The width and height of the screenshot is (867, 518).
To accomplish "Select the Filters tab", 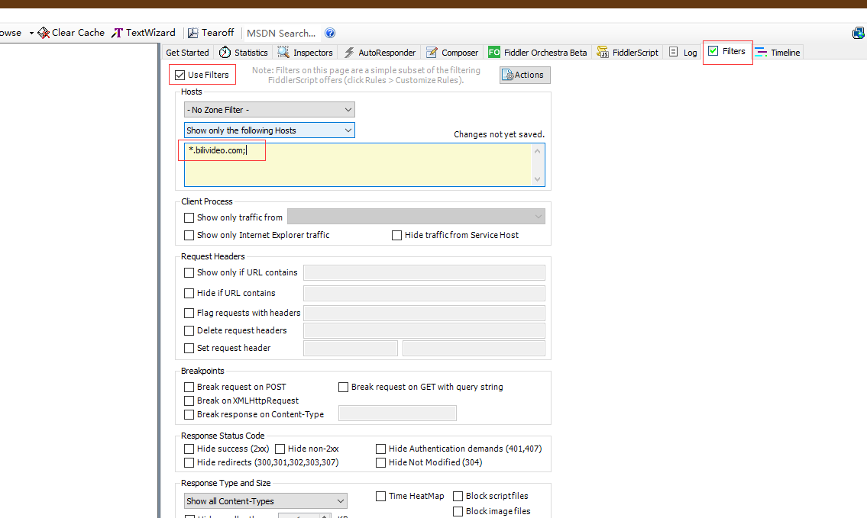I will tap(727, 51).
